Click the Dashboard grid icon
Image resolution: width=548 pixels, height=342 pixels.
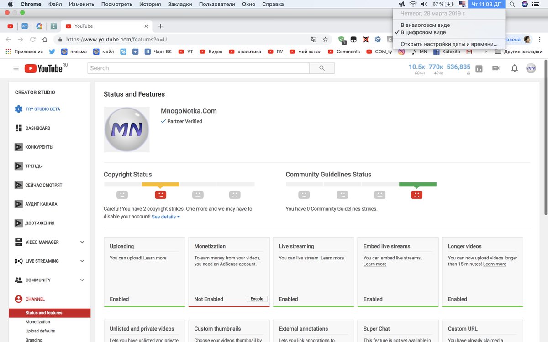pyautogui.click(x=18, y=128)
